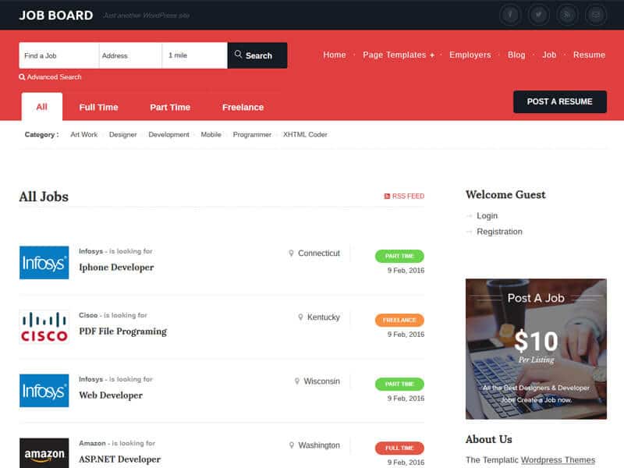This screenshot has height=468, width=624.
Task: Click the Find a Job input field
Action: tap(58, 55)
